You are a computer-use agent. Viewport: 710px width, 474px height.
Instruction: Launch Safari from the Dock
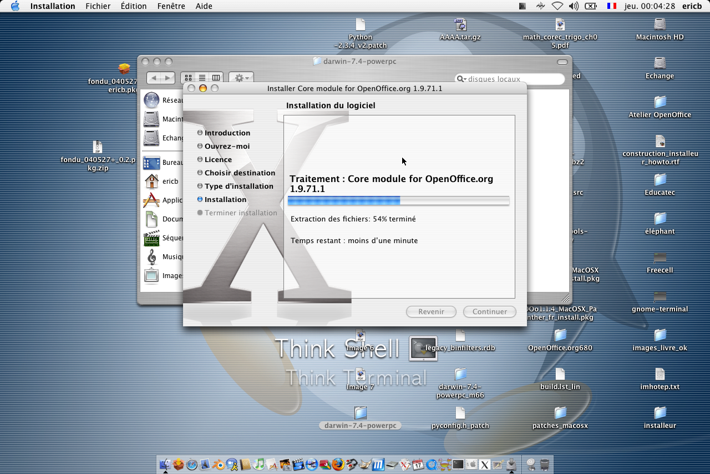192,464
